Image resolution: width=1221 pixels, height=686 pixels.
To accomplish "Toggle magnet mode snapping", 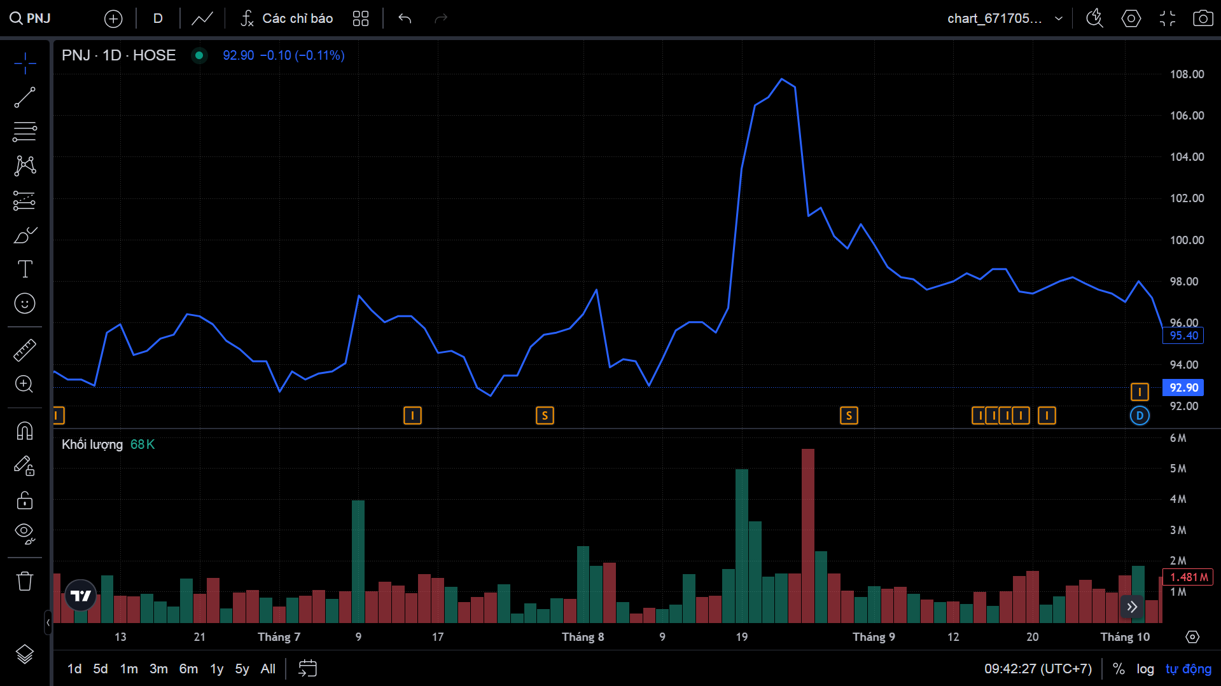I will coord(25,431).
